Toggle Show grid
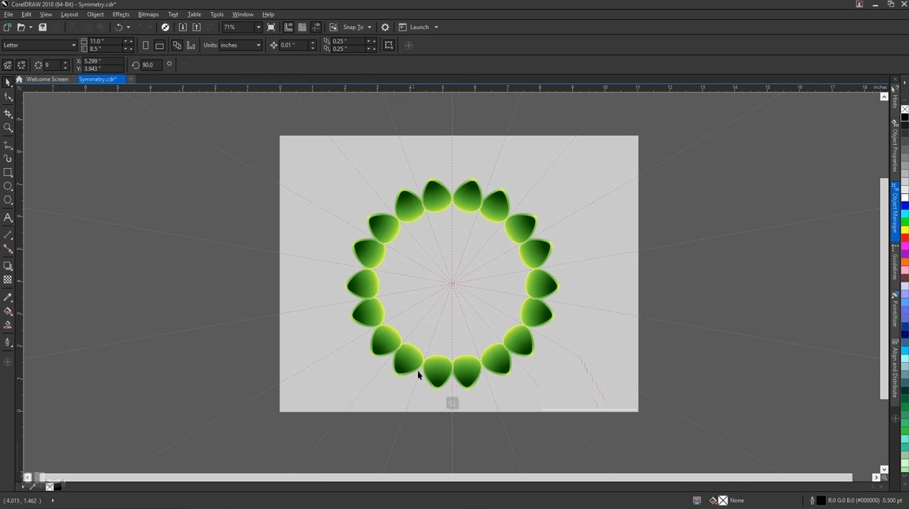Image resolution: width=909 pixels, height=509 pixels. [x=302, y=27]
